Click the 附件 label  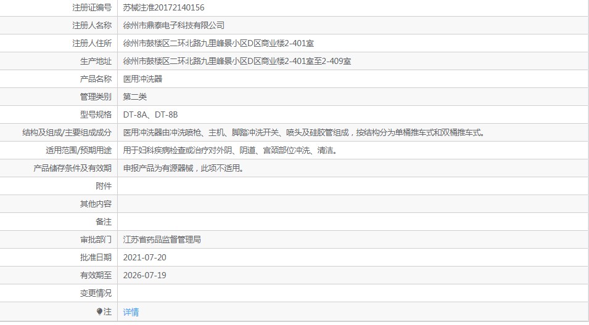[104, 186]
